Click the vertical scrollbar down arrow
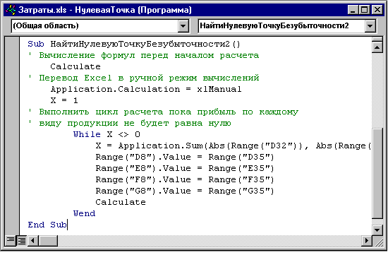 [377, 230]
